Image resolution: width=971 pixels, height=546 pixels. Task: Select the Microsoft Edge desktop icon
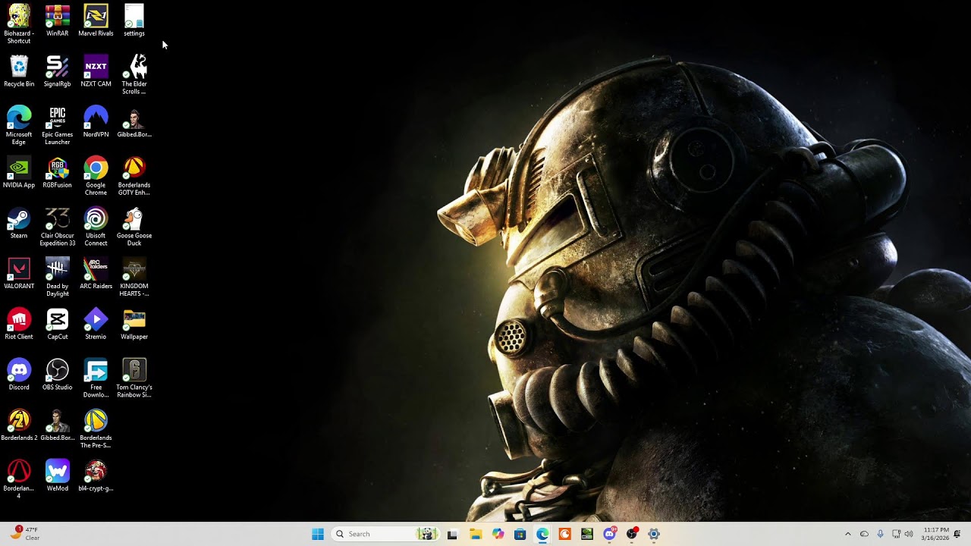19,125
